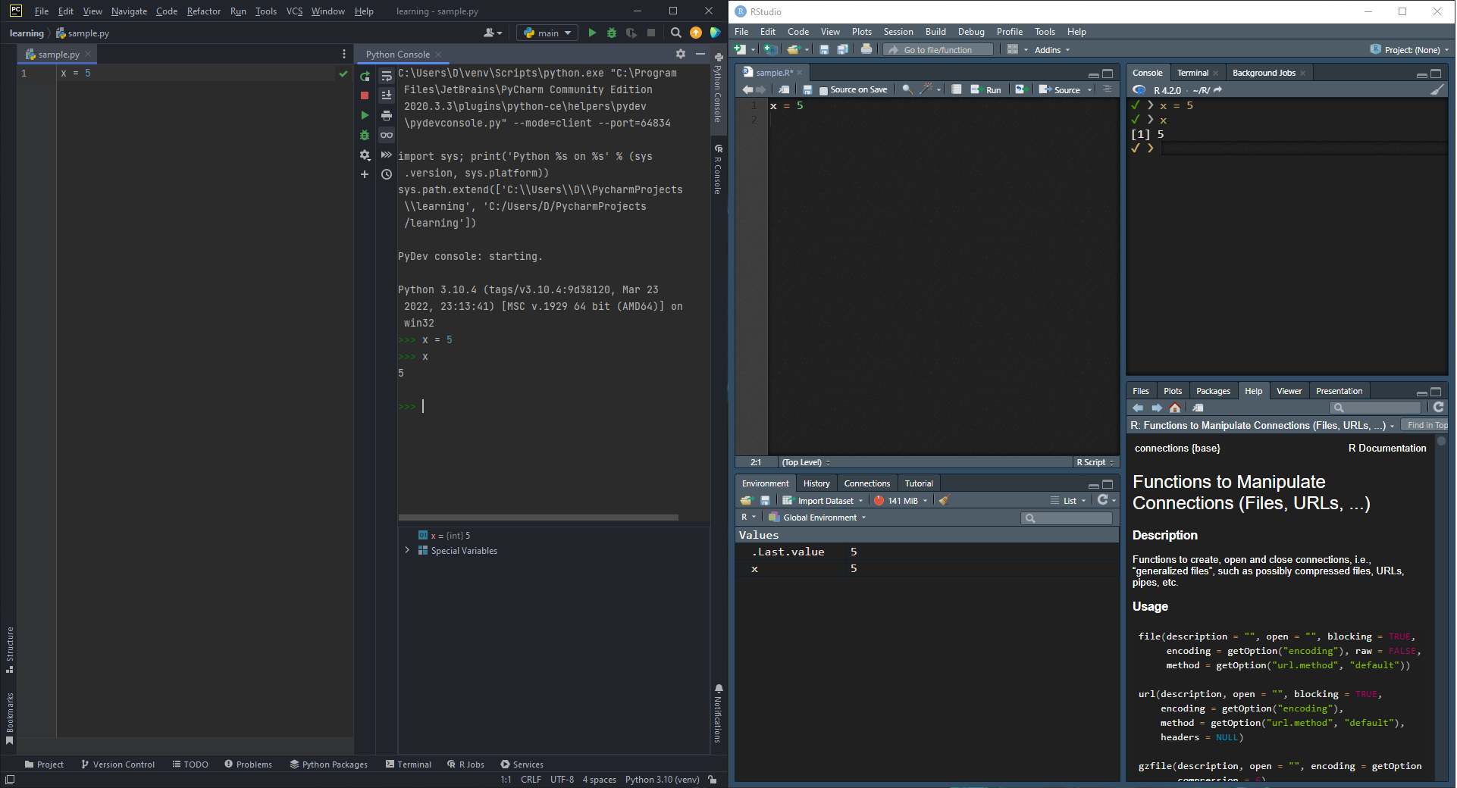Image resolution: width=1457 pixels, height=788 pixels.
Task: Toggle soft-wrap in PyCharm Python console
Action: 387,76
